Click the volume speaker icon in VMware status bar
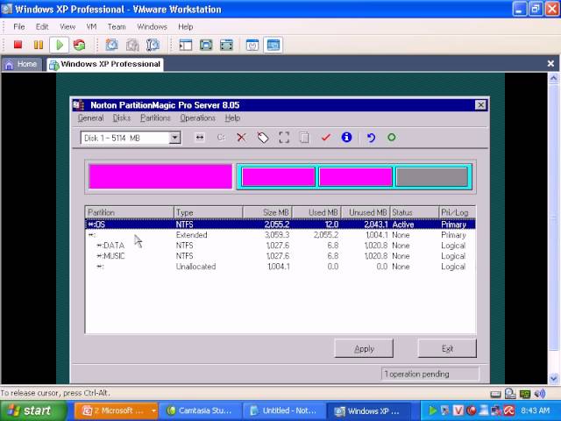 click(x=539, y=394)
